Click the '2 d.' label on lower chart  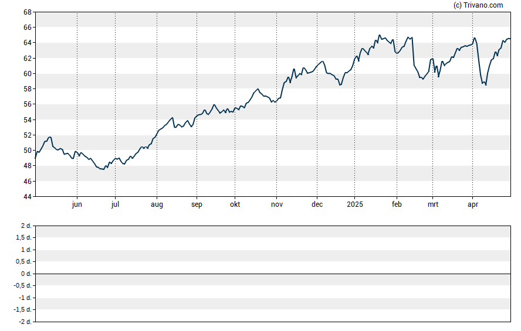click(x=26, y=226)
